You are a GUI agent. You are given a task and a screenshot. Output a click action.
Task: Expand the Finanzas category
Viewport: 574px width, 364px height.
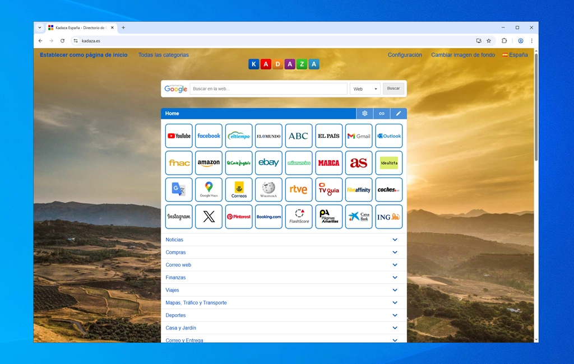284,277
